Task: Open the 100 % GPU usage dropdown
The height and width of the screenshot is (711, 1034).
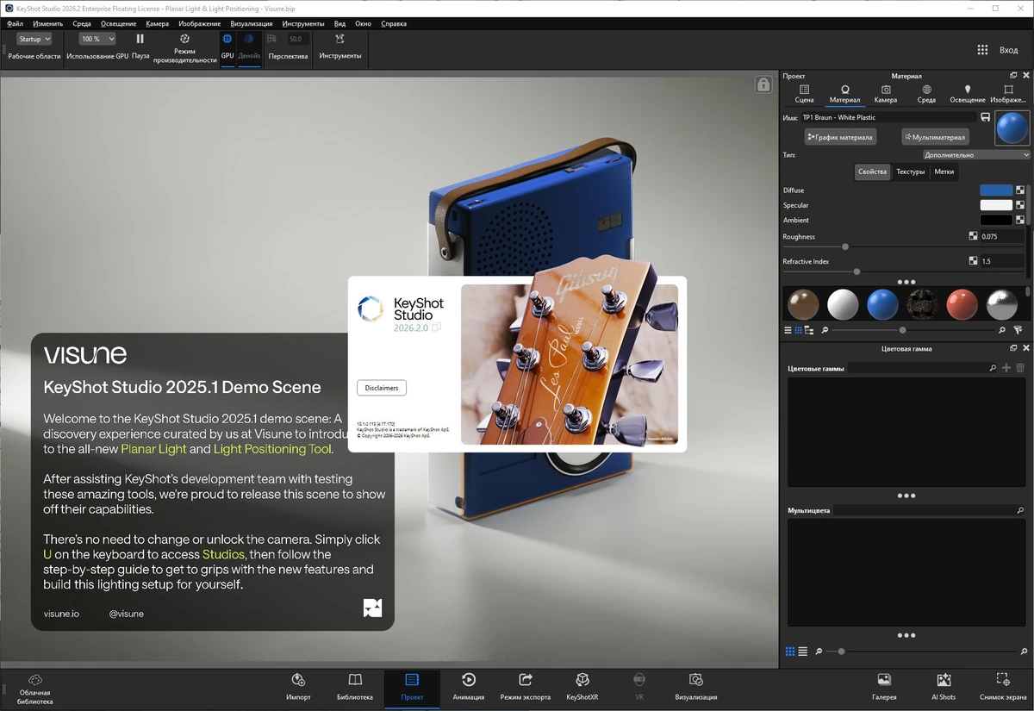Action: click(97, 39)
